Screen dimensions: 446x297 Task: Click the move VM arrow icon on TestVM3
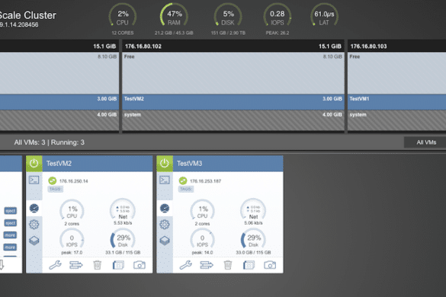[207, 265]
